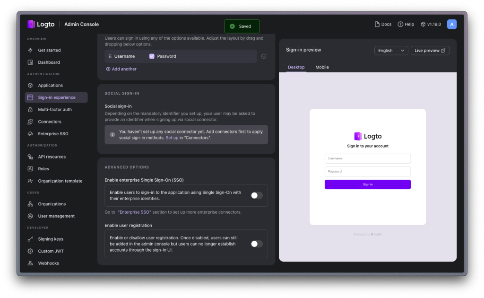The height and width of the screenshot is (298, 484).
Task: Remove the Username sign-in method with minus icon
Action: pyautogui.click(x=264, y=56)
